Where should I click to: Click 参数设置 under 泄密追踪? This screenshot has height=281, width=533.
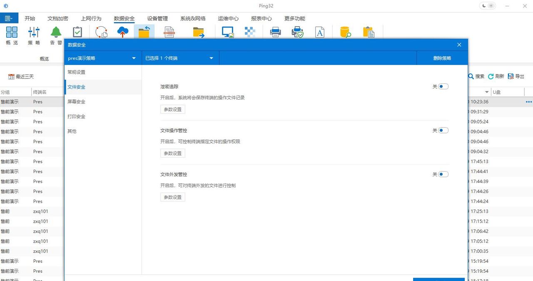point(172,109)
